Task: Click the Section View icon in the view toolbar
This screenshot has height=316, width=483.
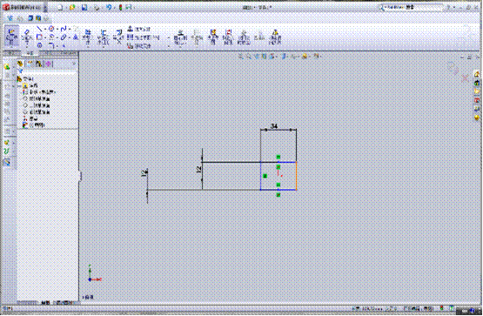Action: pyautogui.click(x=264, y=57)
